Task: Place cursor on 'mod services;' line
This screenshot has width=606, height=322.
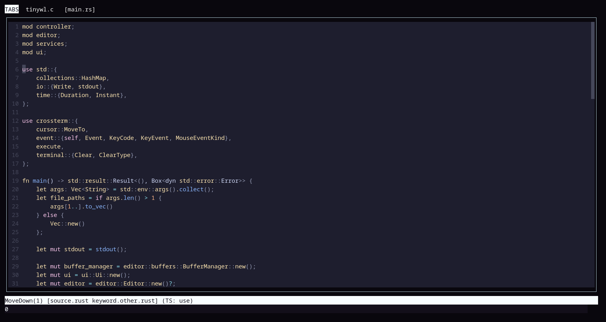Action: point(45,44)
